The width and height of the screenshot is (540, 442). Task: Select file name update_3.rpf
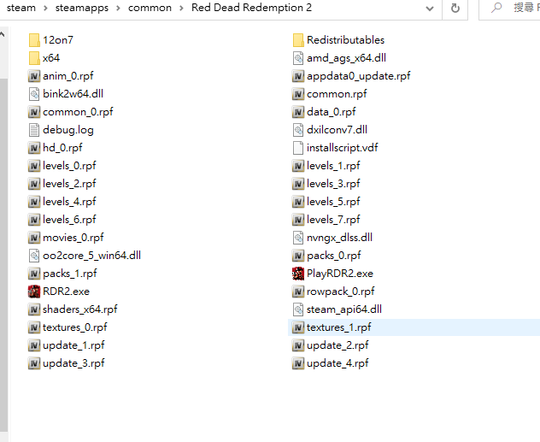click(73, 363)
